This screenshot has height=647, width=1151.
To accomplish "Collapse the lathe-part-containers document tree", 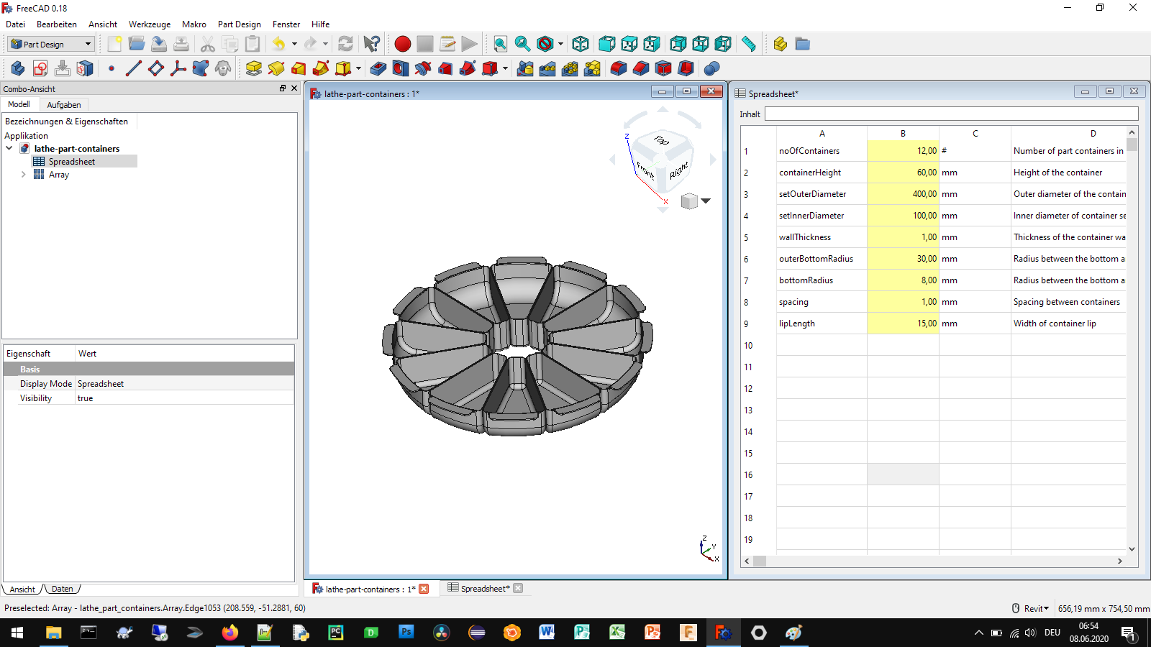I will tap(9, 149).
